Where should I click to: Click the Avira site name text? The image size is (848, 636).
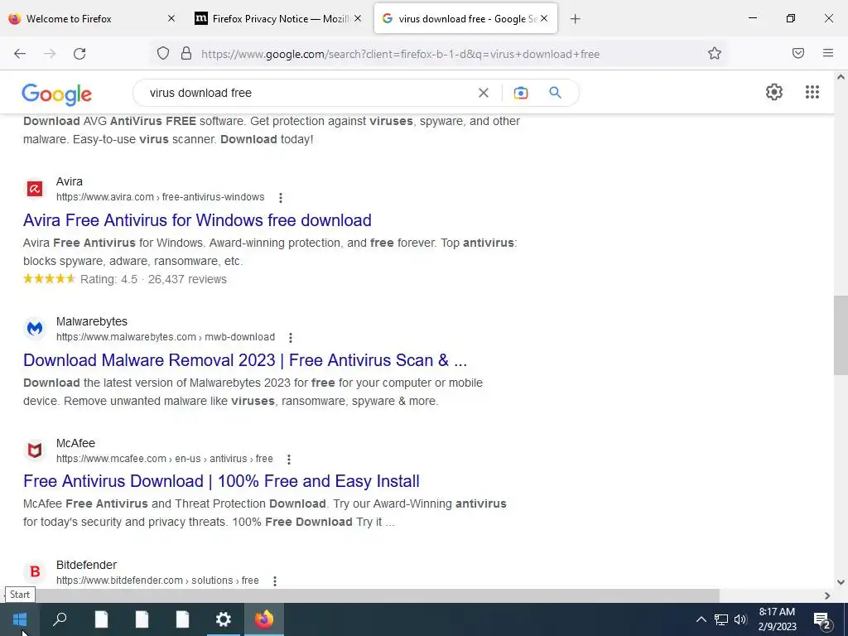point(70,181)
